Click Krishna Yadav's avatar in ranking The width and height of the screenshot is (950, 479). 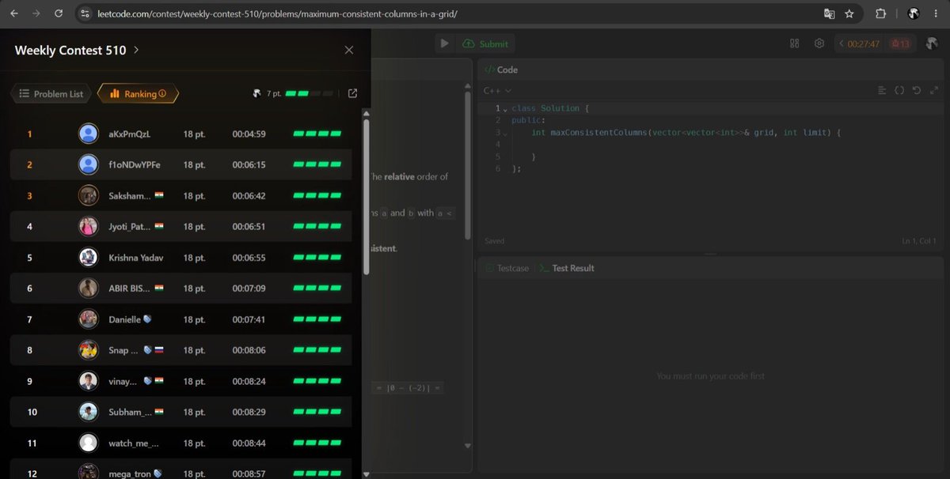point(89,258)
